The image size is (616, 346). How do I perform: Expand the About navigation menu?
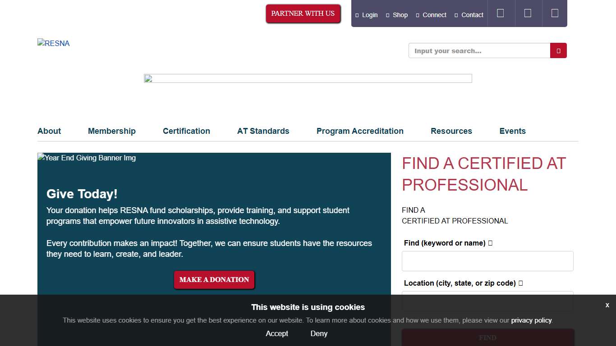(x=49, y=131)
